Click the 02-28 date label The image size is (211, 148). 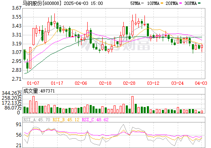[129, 83]
